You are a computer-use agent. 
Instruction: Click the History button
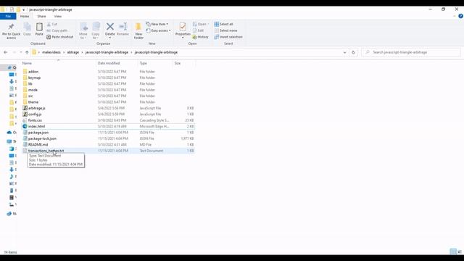pos(200,37)
